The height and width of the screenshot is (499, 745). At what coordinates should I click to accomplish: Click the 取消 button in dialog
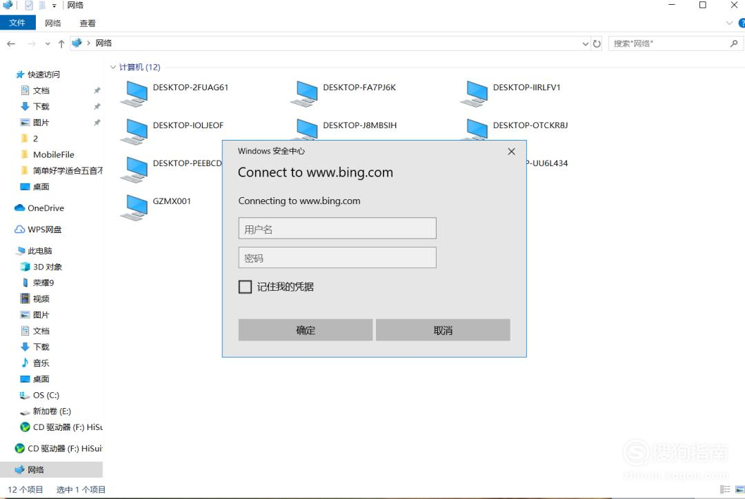coord(443,330)
